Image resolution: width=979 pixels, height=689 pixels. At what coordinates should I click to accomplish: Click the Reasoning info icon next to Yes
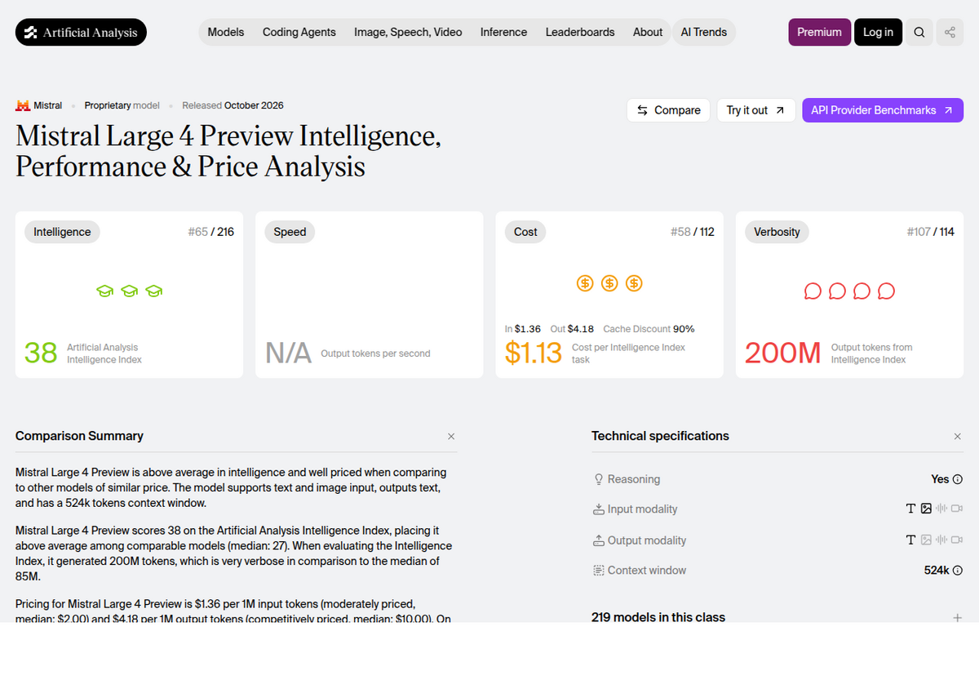958,479
